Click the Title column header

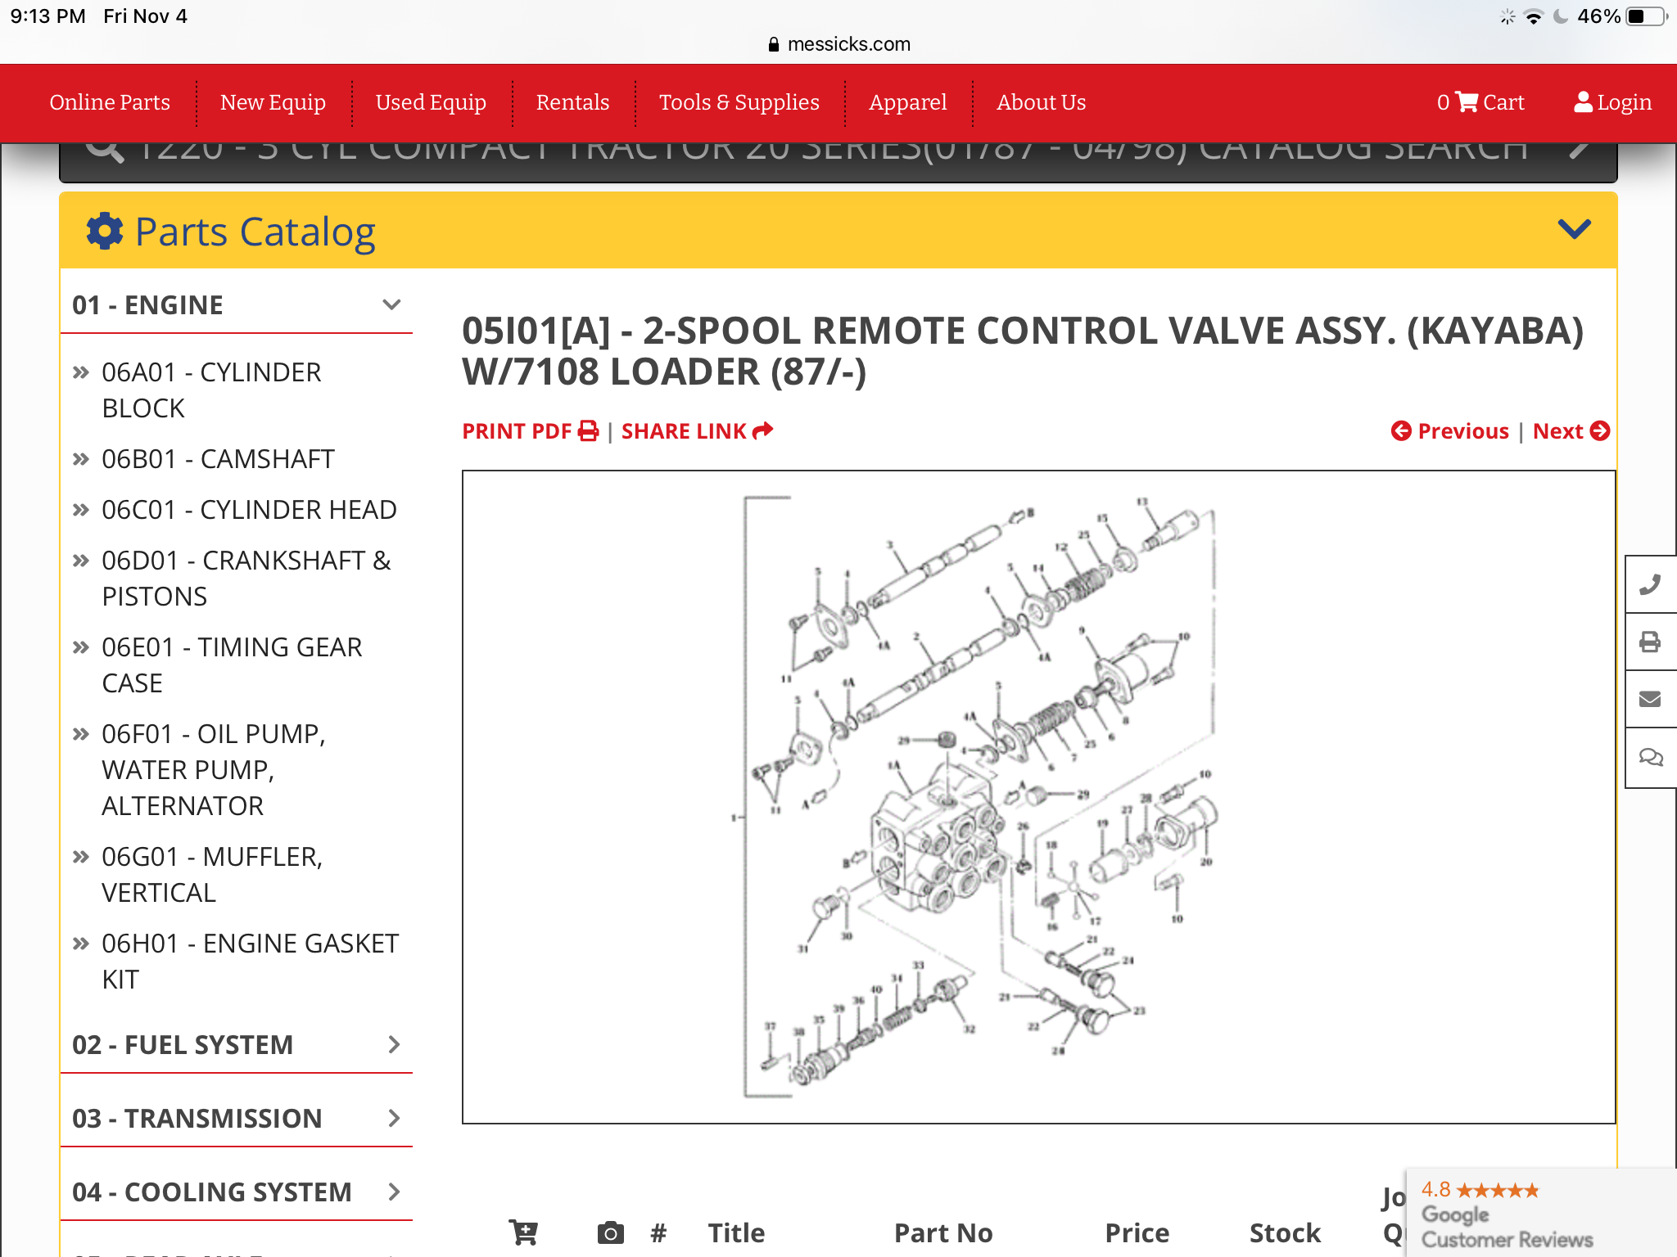pos(736,1232)
